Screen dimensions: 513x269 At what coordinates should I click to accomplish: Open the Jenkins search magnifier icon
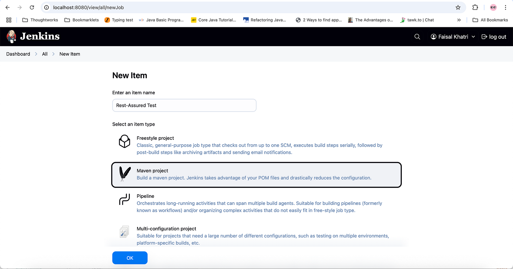(x=417, y=37)
